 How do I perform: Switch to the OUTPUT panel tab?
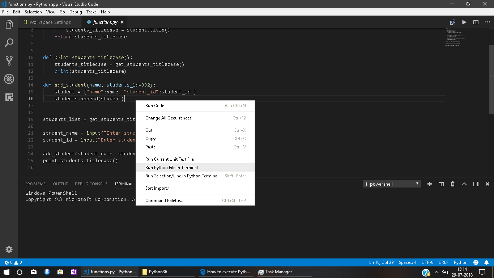[x=60, y=184]
